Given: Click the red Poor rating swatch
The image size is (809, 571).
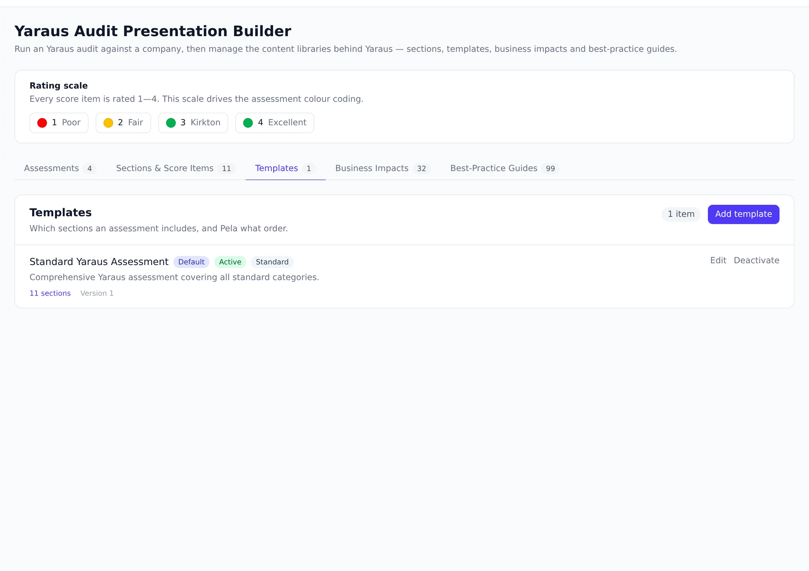Looking at the screenshot, I should click(42, 123).
